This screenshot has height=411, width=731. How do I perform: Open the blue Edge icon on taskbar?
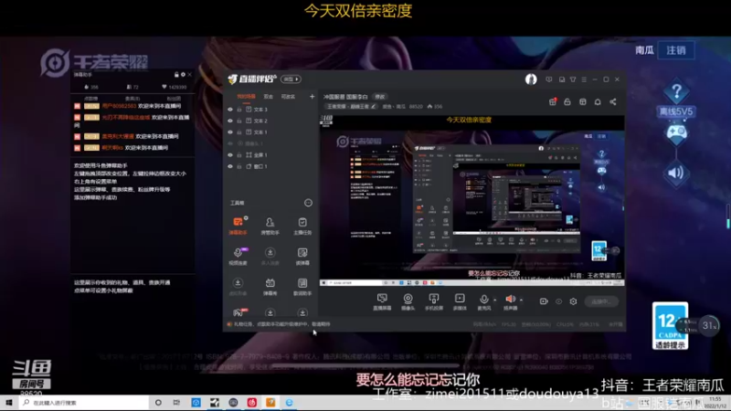pos(289,403)
